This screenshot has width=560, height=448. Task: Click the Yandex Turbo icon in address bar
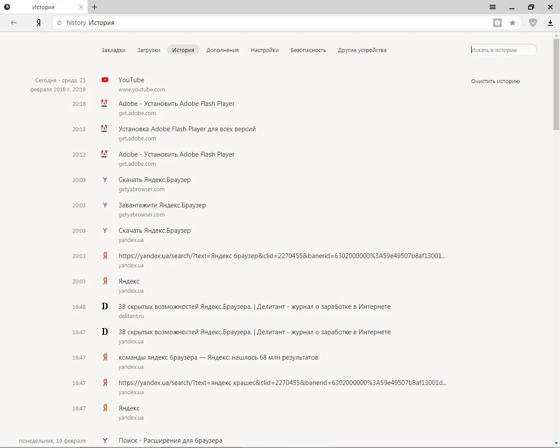[497, 23]
